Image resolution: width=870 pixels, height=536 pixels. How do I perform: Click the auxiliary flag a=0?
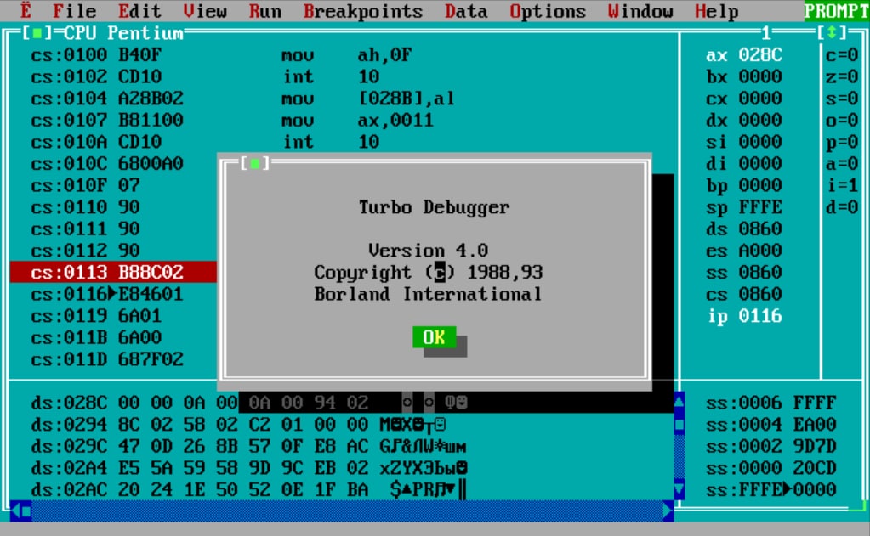pos(842,163)
